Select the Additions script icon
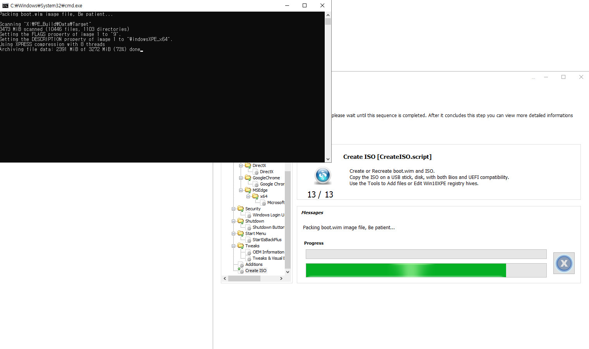 241,265
